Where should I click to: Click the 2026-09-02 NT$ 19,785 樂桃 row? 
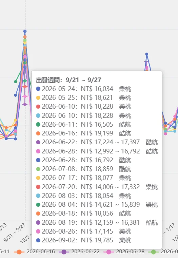[x=83, y=240]
